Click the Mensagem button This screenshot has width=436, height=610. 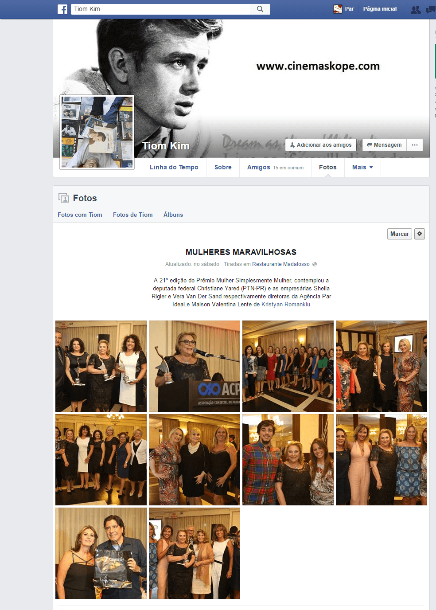[x=384, y=145]
